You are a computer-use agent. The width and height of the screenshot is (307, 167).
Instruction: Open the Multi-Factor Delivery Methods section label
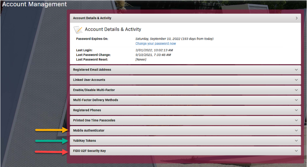96,100
